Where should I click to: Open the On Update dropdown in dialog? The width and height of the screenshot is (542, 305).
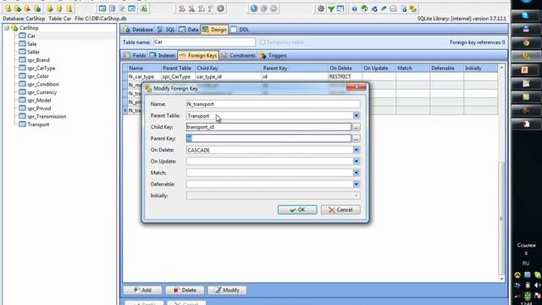click(x=356, y=161)
